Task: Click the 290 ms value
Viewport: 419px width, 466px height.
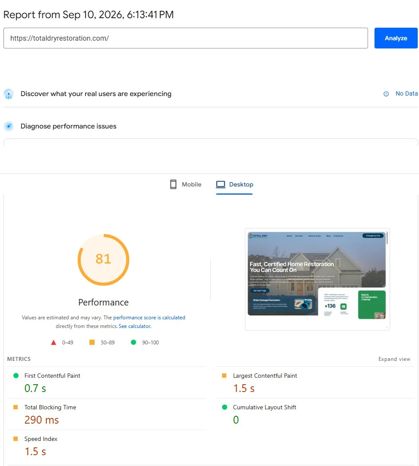Action: coord(41,420)
